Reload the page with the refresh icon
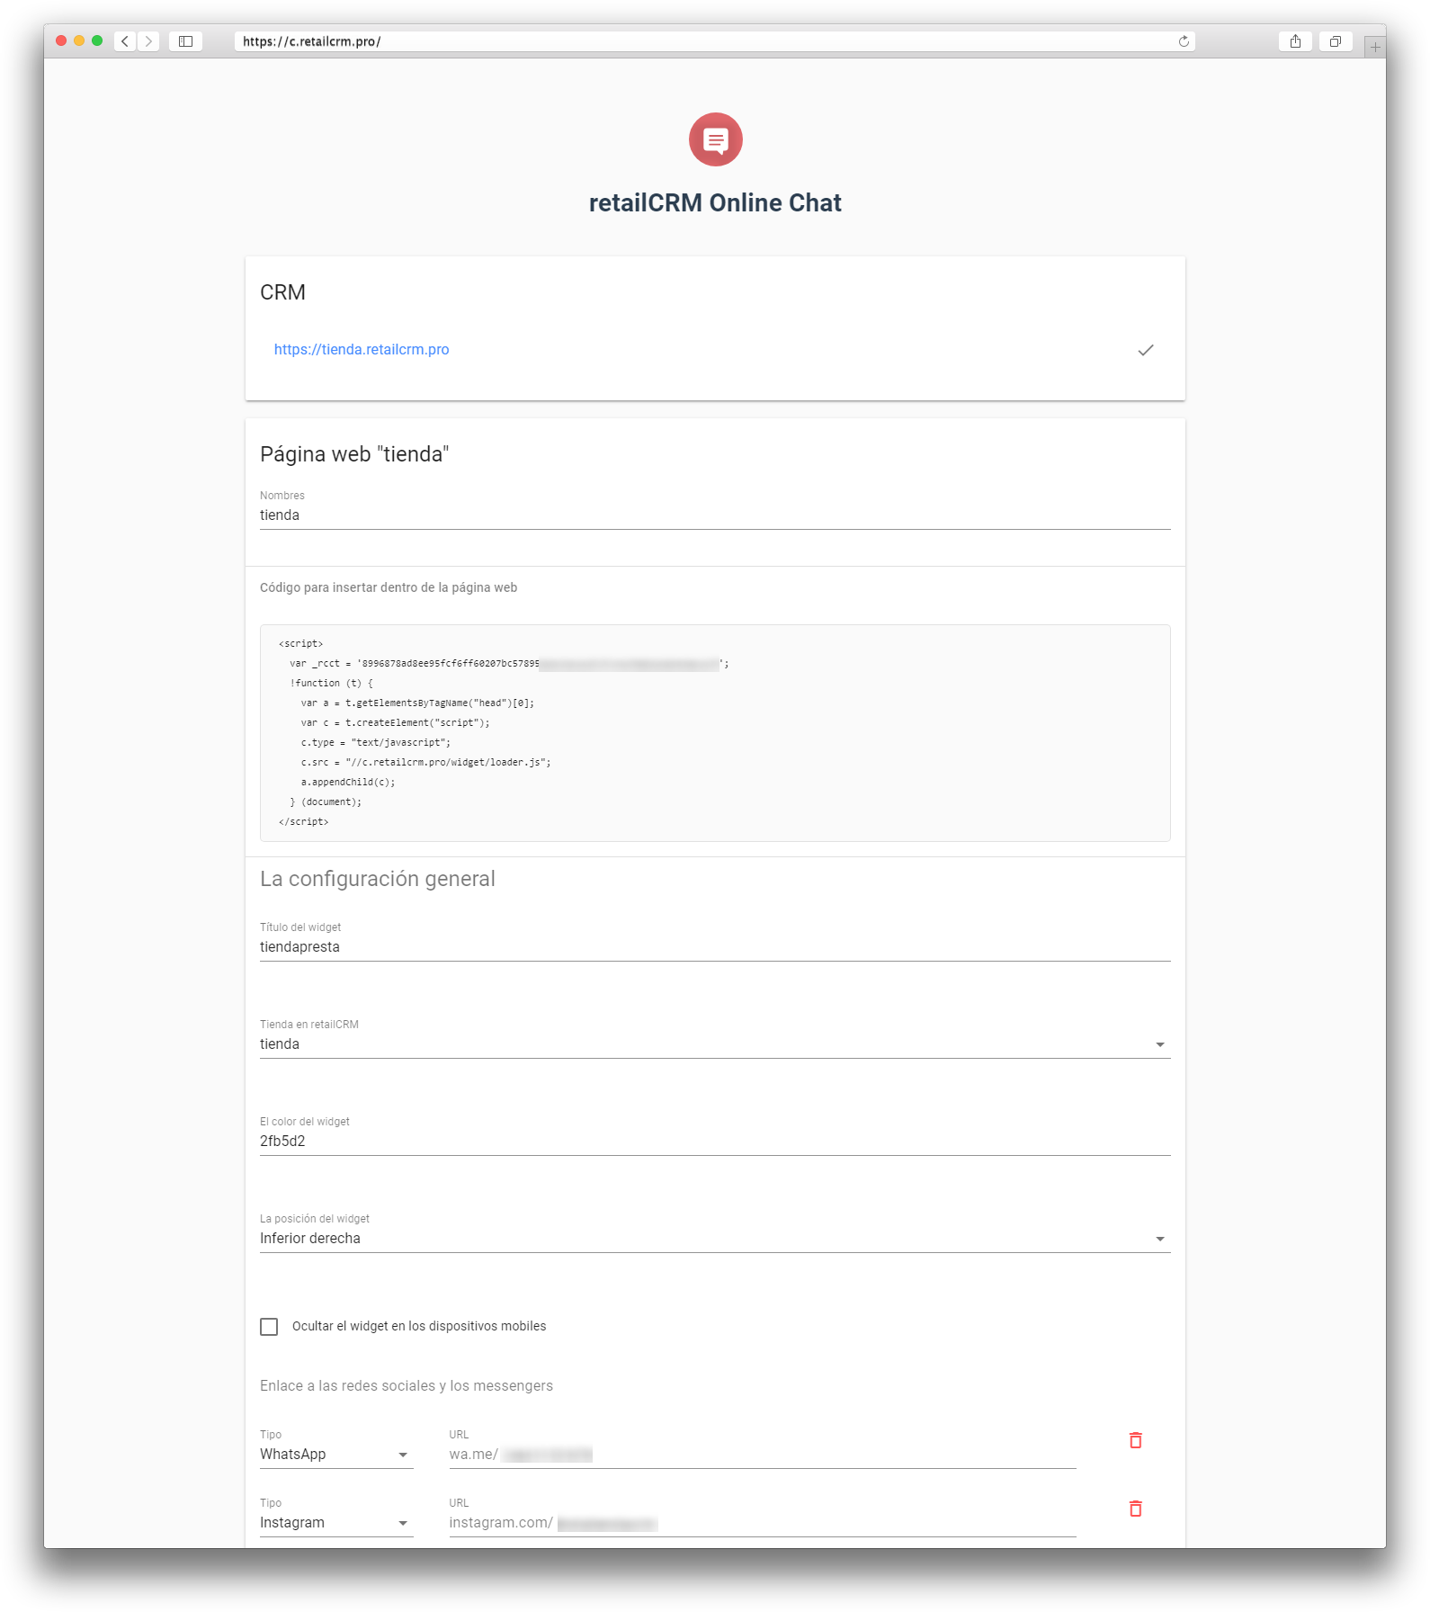This screenshot has width=1430, height=1612. click(1184, 41)
